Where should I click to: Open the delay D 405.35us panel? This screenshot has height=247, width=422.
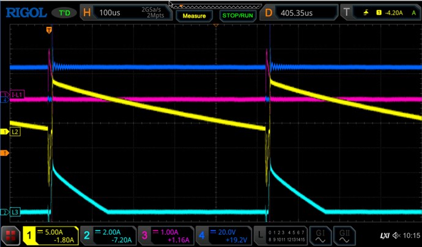(x=298, y=13)
